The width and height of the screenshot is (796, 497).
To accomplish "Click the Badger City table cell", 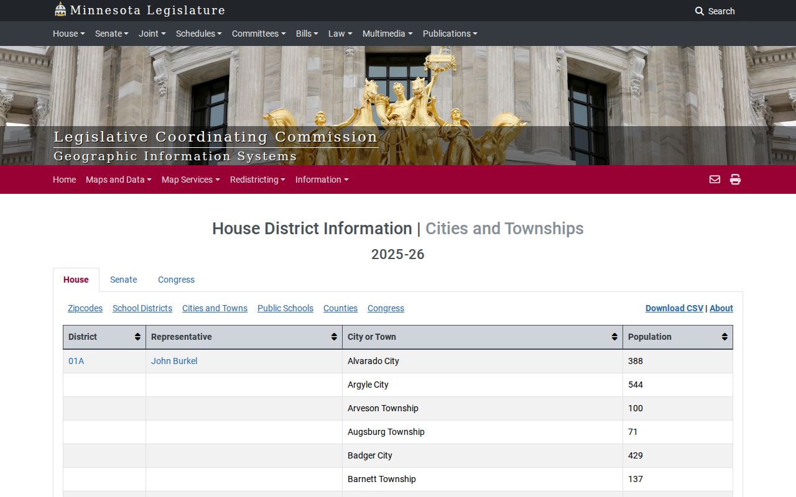I will [483, 455].
